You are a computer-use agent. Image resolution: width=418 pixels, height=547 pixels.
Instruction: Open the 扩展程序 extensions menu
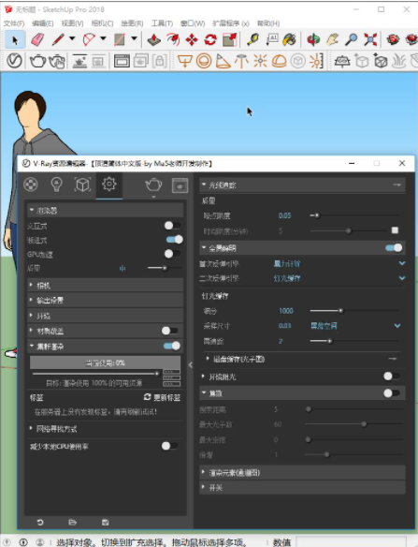coord(231,23)
